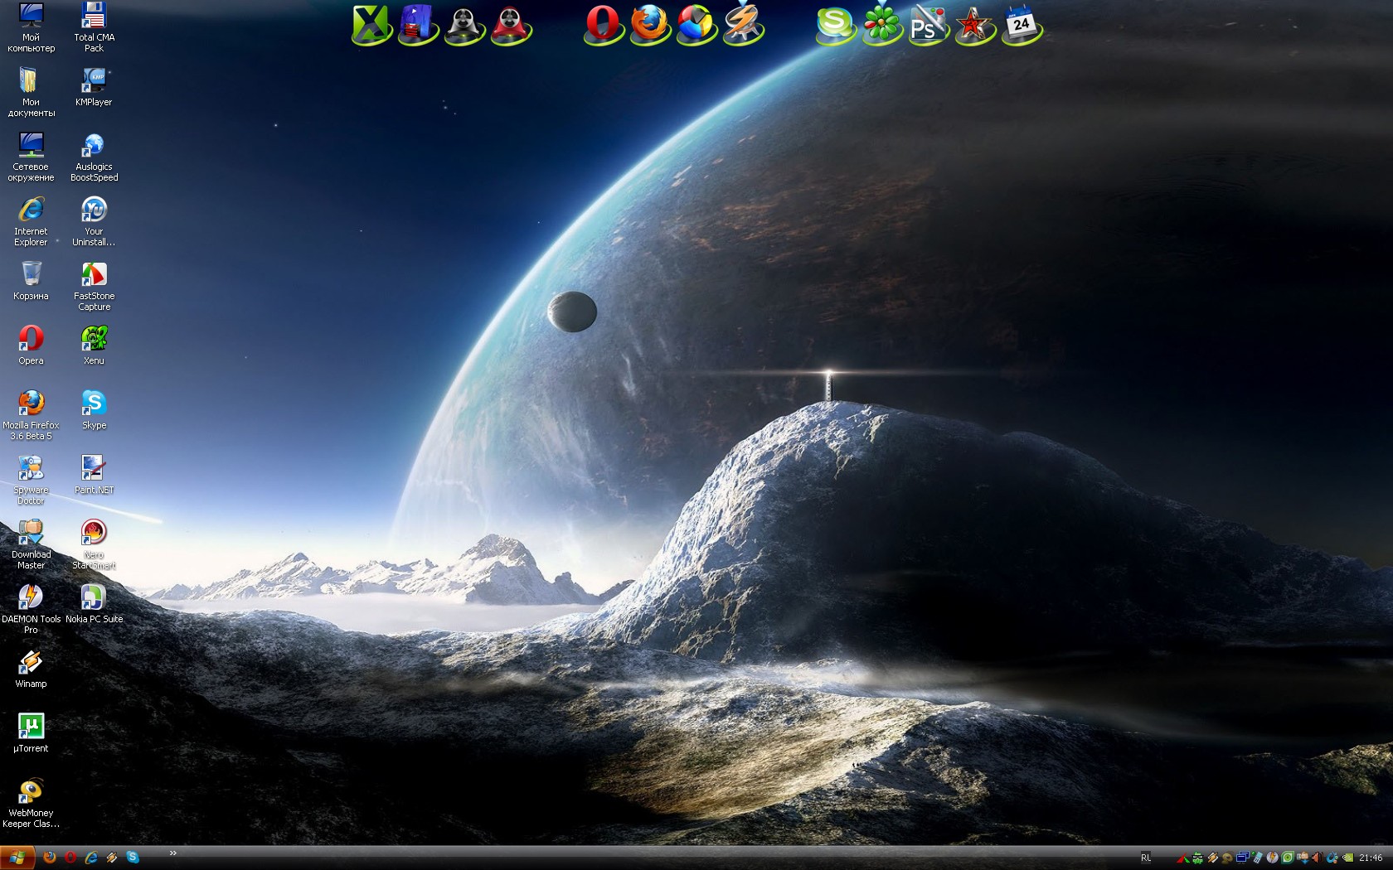Open the calendar icon showing 24
This screenshot has width=1393, height=870.
click(x=1020, y=24)
